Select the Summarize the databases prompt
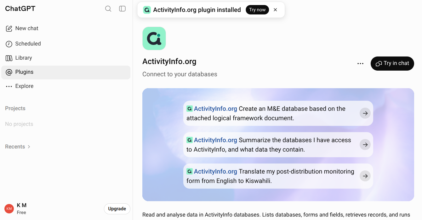Image resolution: width=422 pixels, height=220 pixels. click(278, 145)
